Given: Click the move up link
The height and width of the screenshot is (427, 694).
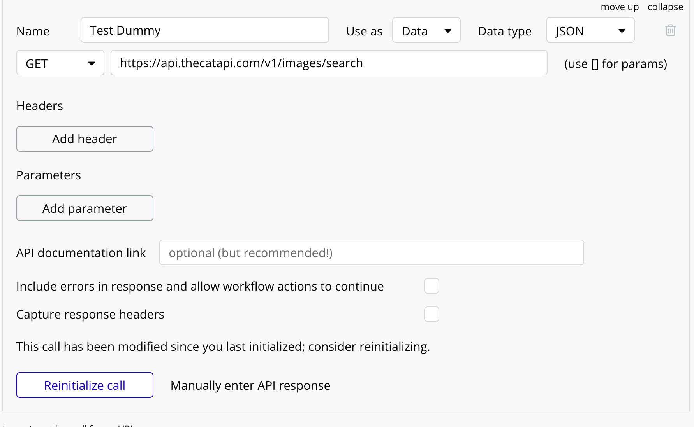Looking at the screenshot, I should (620, 7).
